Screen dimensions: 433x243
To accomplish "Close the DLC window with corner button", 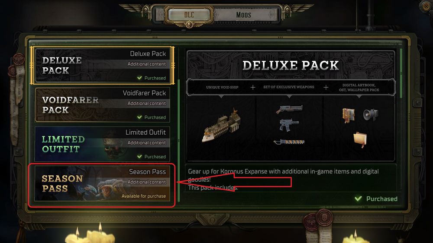I will tap(427, 6).
